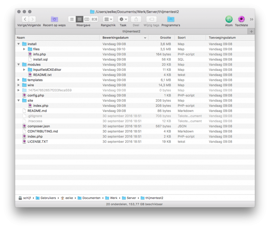Expand the templates folder
The image size is (270, 229).
click(x=19, y=80)
